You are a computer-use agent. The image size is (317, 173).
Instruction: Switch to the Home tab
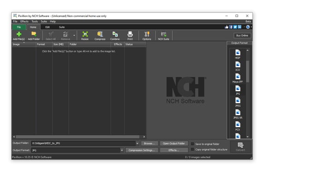coord(33,27)
